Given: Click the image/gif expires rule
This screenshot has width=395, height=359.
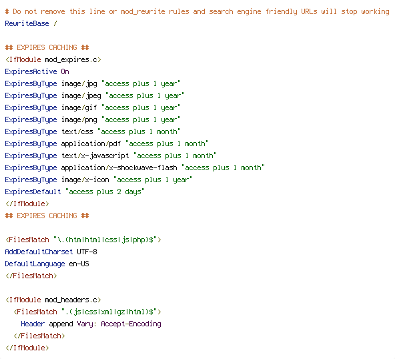Looking at the screenshot, I should point(93,108).
